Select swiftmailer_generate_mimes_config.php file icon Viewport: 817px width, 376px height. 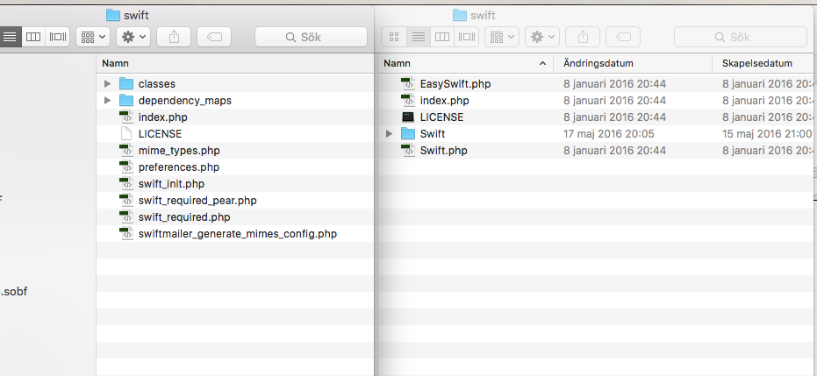click(x=126, y=233)
